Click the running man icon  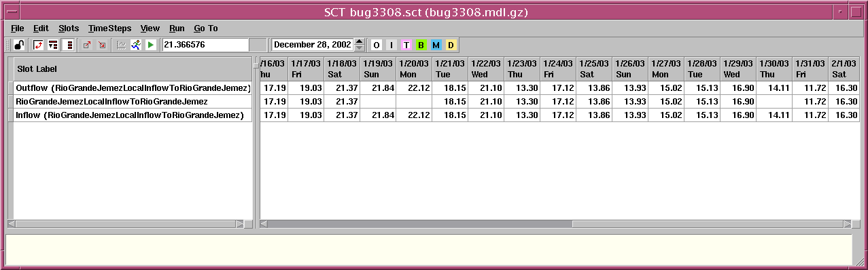point(136,45)
